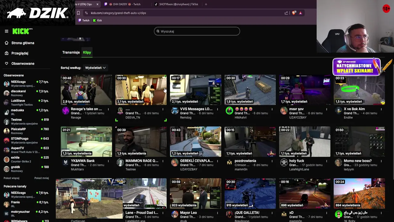
Task: Play the YK&NWA Bank clip thumbnail
Action: pyautogui.click(x=86, y=142)
